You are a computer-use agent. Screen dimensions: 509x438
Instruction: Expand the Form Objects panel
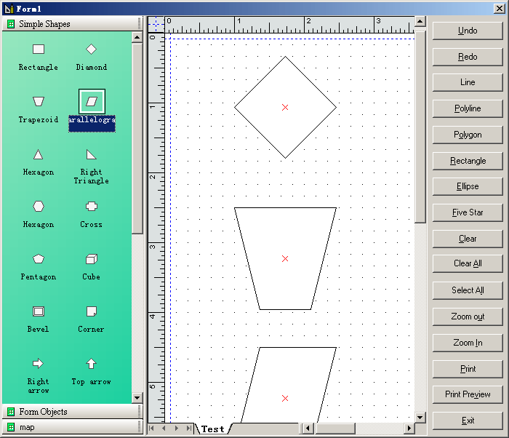point(72,412)
